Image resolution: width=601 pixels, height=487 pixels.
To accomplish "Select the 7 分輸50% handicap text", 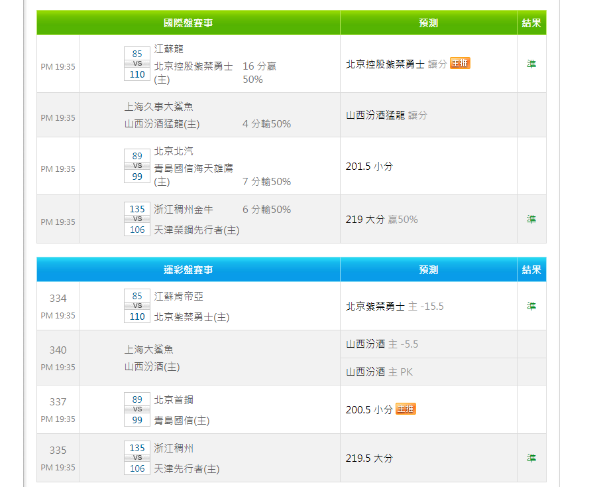I will pyautogui.click(x=267, y=182).
